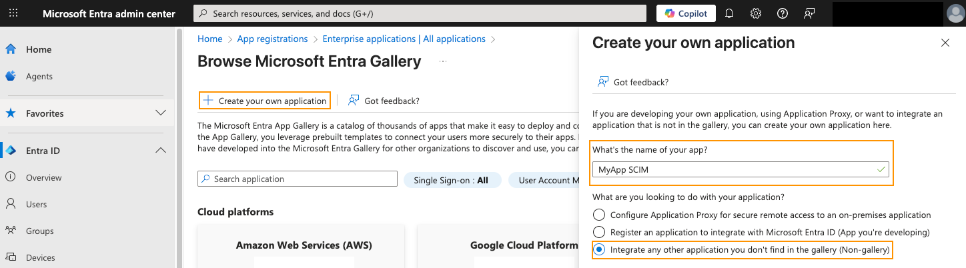The height and width of the screenshot is (268, 966).
Task: Open the app launcher waffle icon
Action: (13, 13)
